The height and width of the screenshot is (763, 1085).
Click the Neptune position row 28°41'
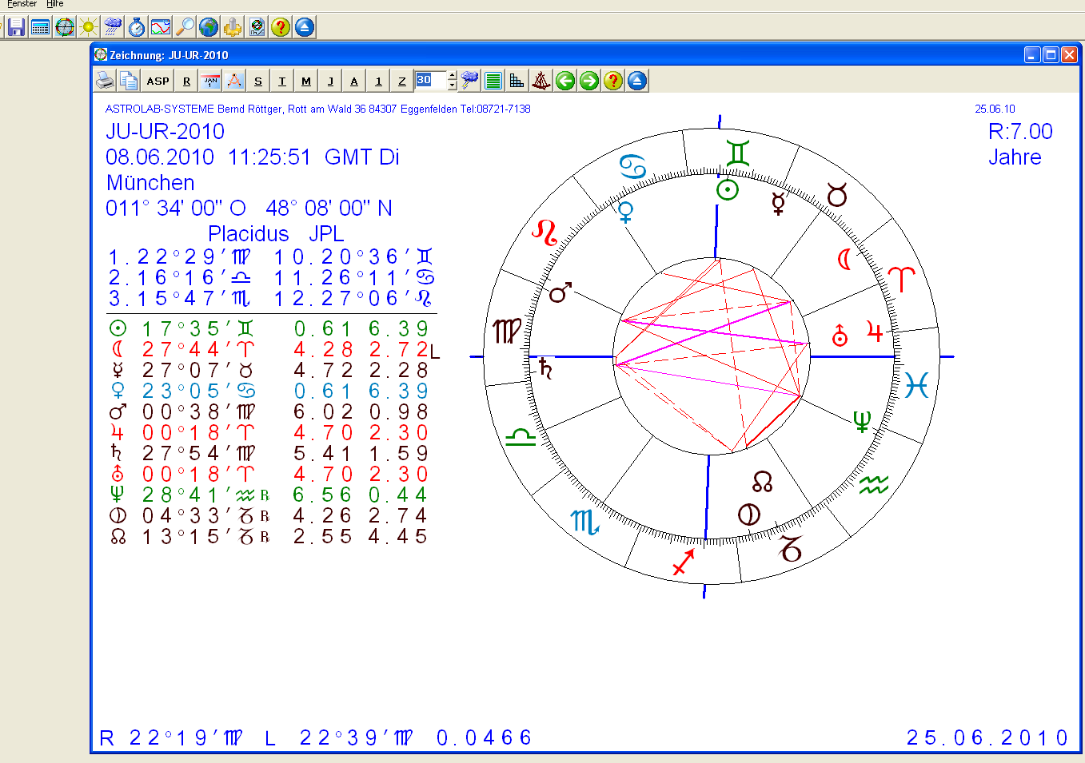(x=269, y=495)
